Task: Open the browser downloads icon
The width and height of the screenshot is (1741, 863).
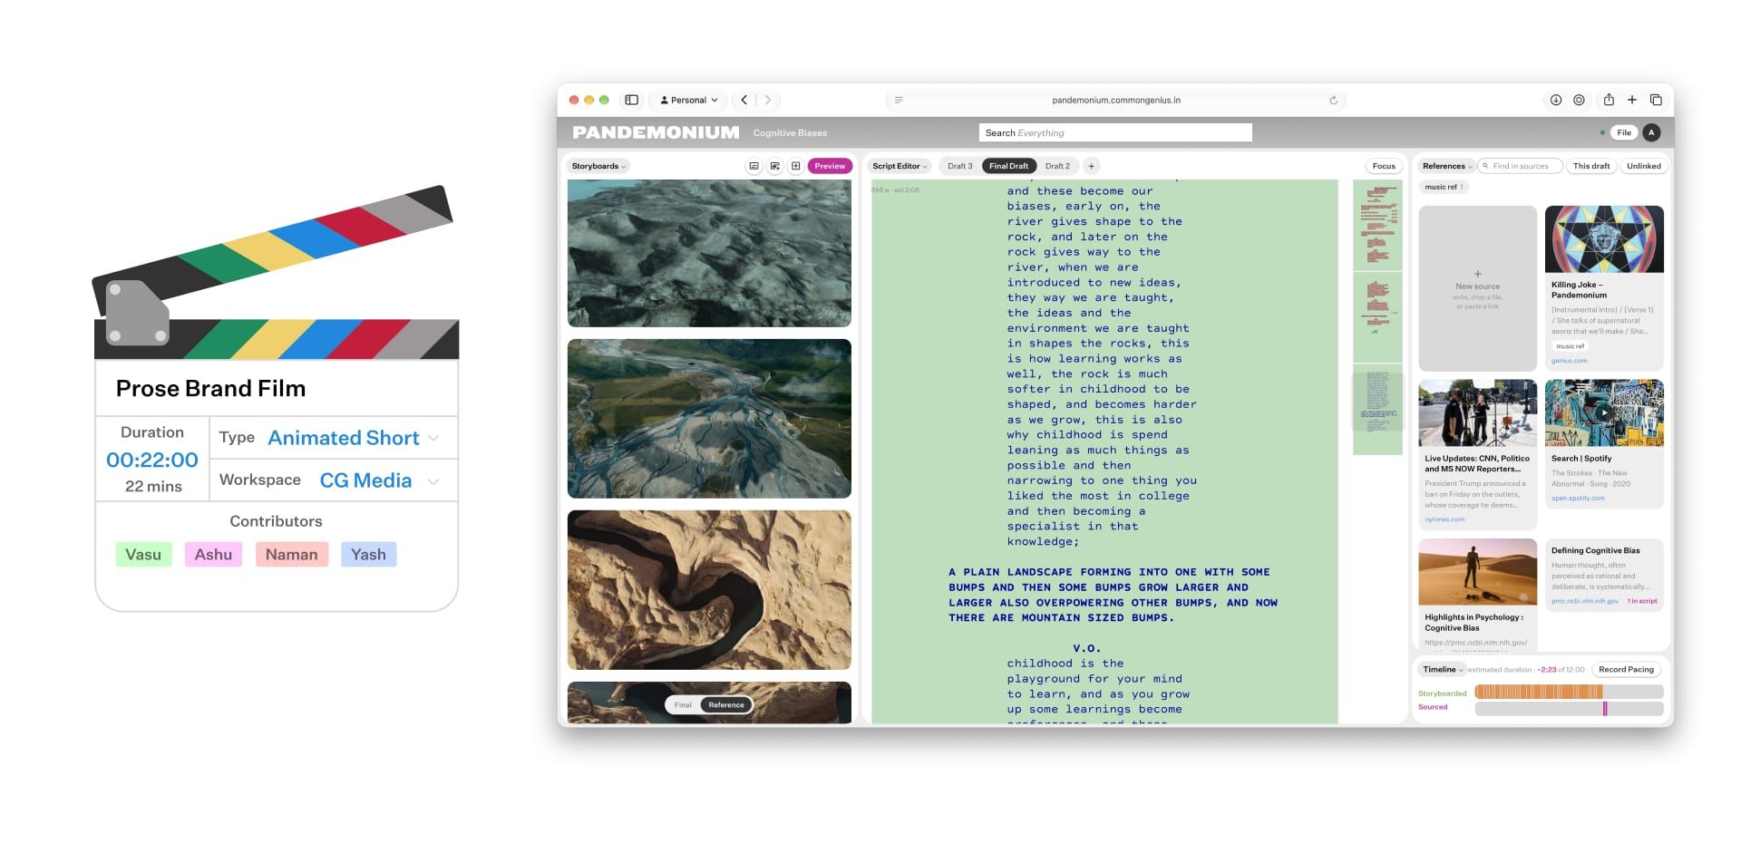Action: 1556,100
